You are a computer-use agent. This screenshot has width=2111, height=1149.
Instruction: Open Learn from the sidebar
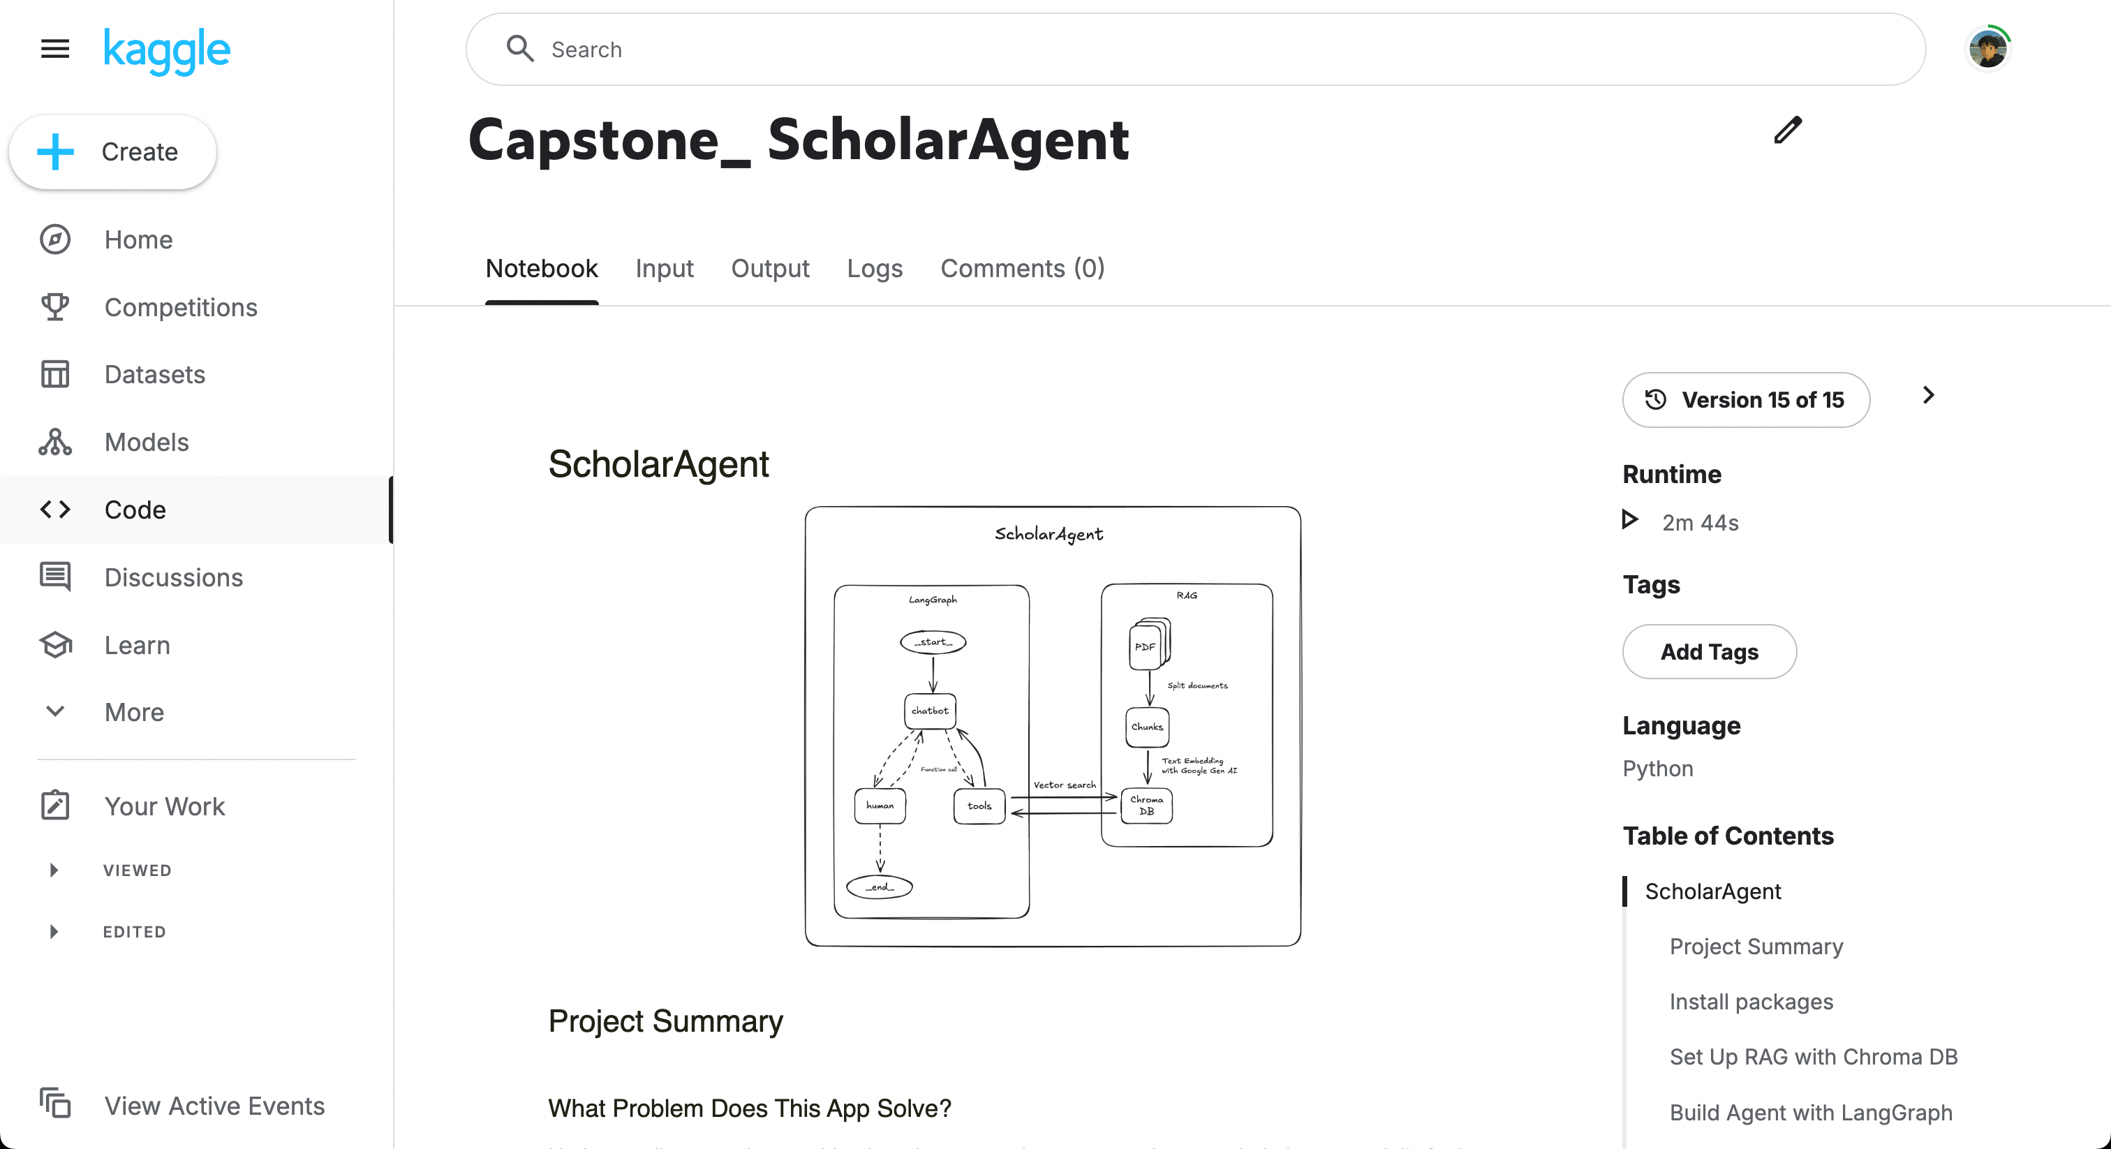(x=137, y=645)
